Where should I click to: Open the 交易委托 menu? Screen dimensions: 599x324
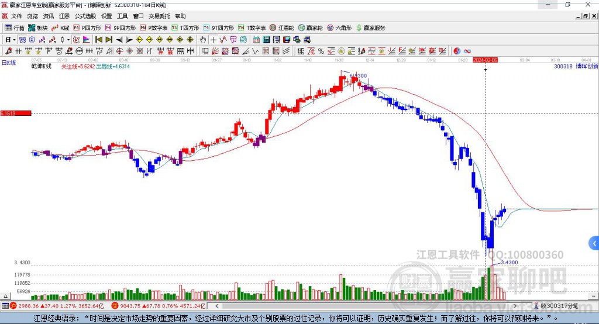[x=159, y=16]
